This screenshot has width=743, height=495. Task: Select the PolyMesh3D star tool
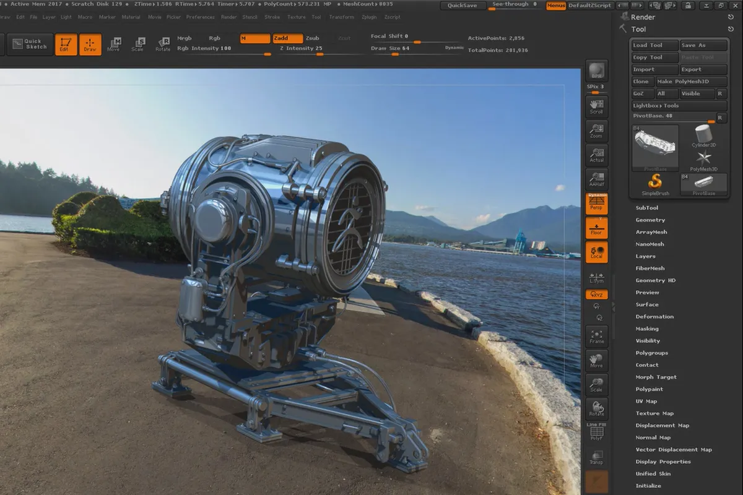pos(703,160)
